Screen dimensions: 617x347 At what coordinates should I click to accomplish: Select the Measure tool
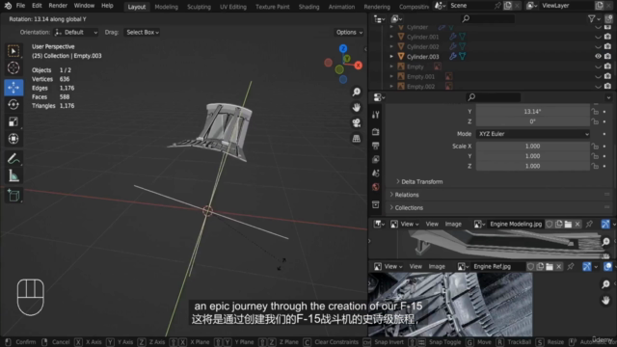click(x=13, y=175)
